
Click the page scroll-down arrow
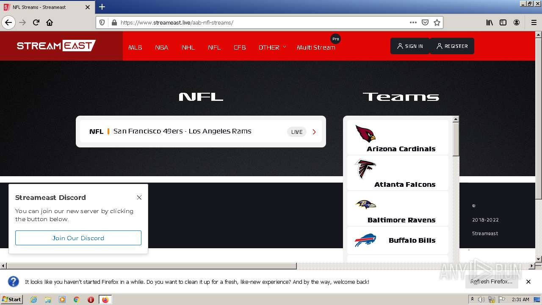tap(539, 259)
